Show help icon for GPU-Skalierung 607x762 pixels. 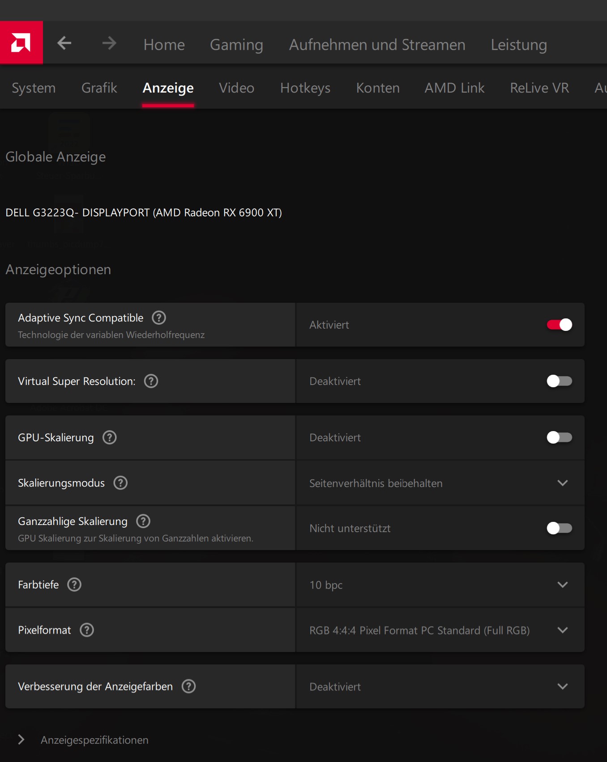(110, 437)
